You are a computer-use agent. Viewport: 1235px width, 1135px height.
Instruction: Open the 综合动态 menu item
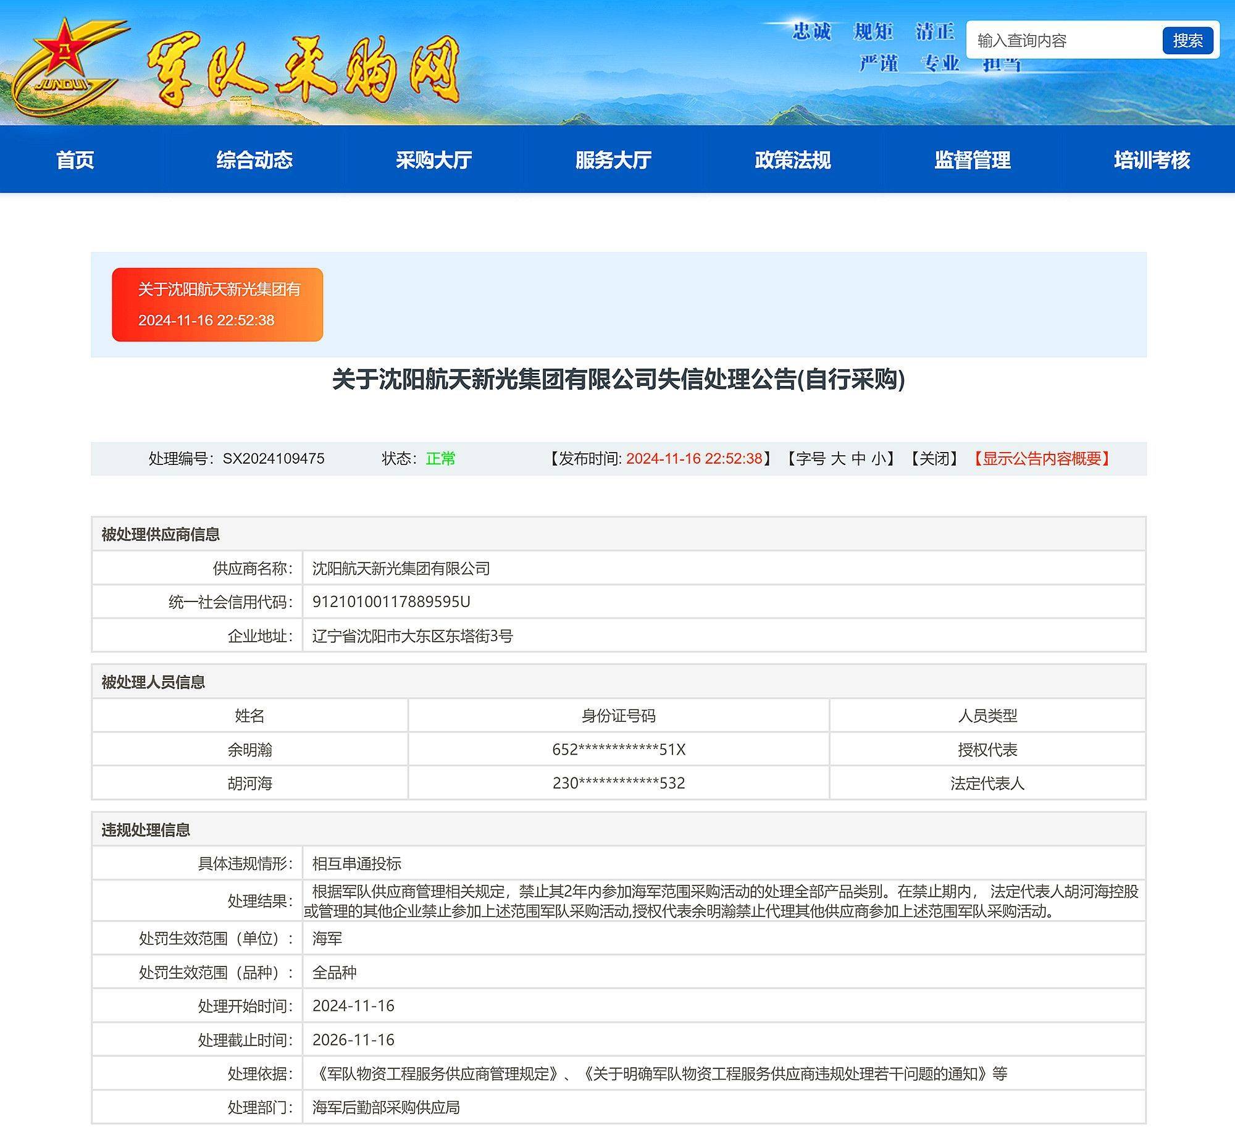pyautogui.click(x=255, y=161)
